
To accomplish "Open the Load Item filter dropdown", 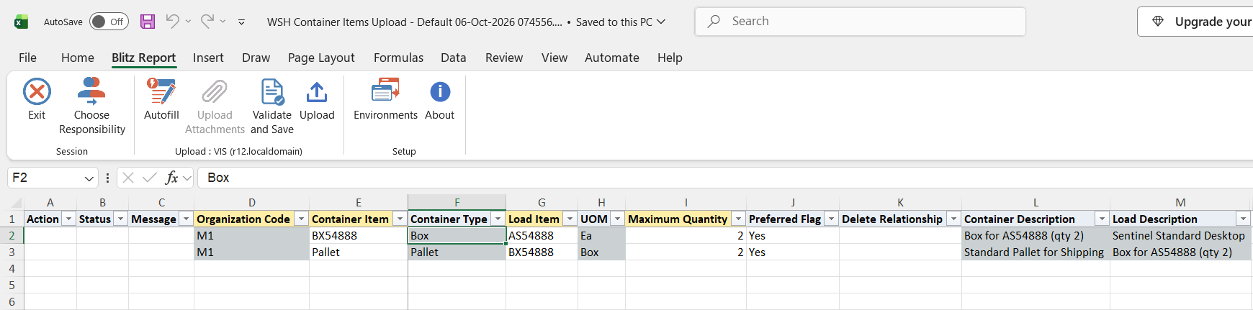I will click(570, 219).
